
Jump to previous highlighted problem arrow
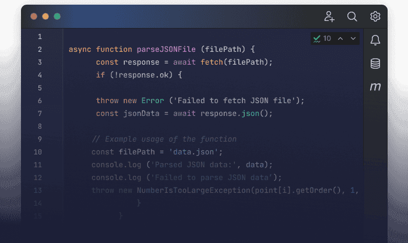coord(340,38)
